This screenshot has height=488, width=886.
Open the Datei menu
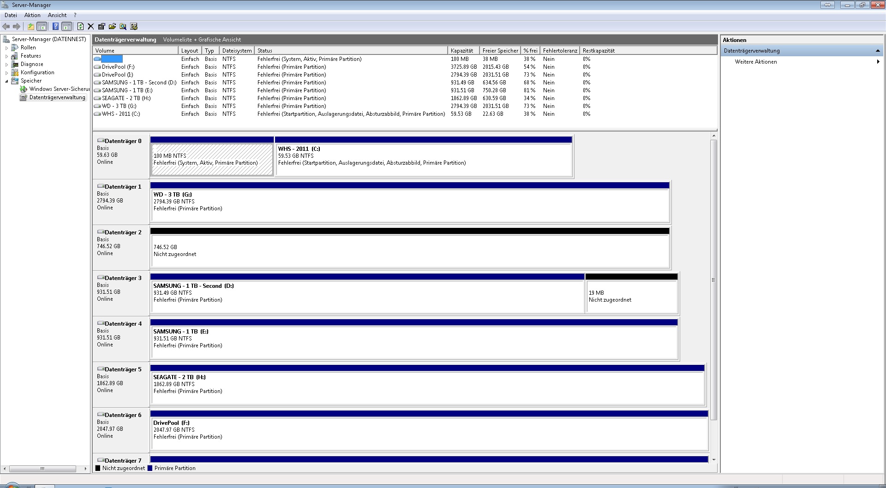[x=11, y=15]
